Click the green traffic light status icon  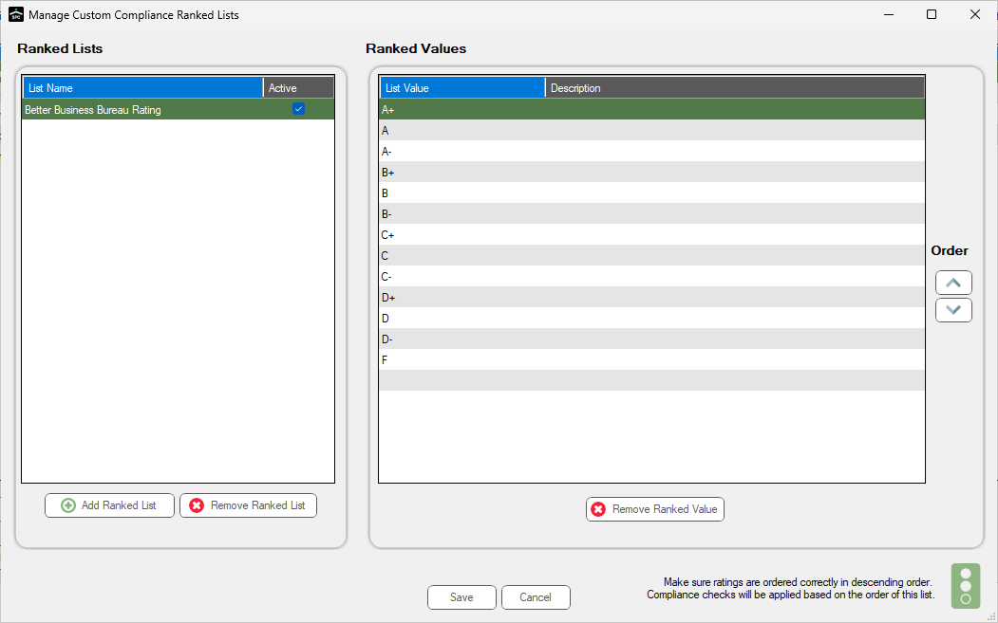(966, 586)
